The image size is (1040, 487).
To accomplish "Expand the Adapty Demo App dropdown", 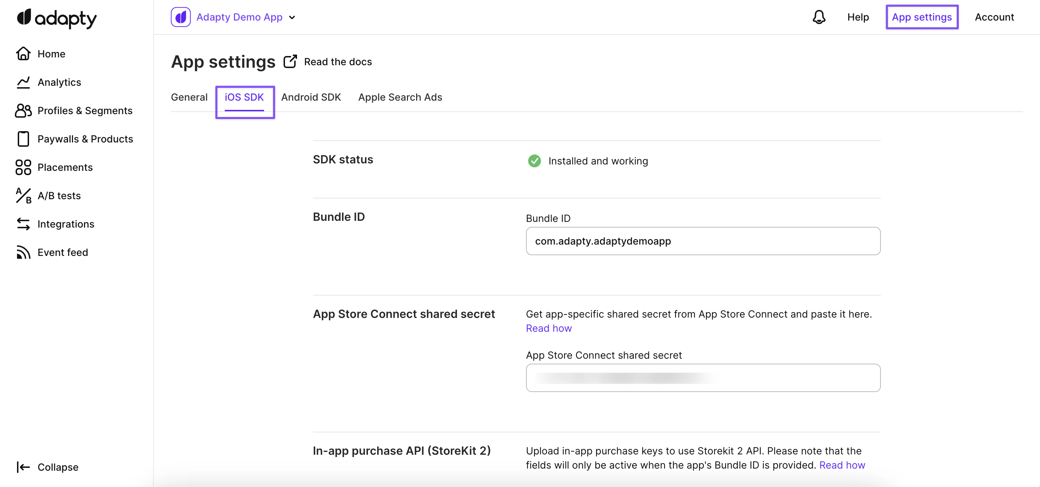I will tap(292, 17).
